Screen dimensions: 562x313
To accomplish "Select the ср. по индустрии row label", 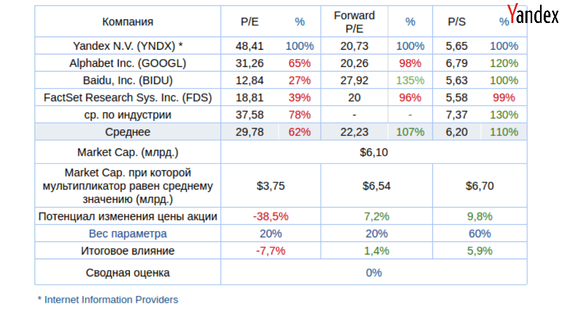I will point(128,115).
